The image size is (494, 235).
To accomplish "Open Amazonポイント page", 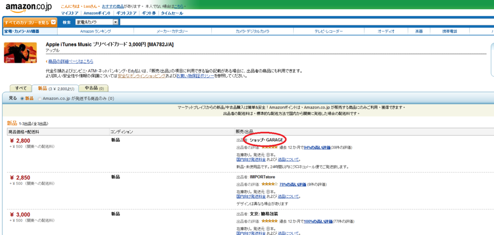I will pos(97,13).
